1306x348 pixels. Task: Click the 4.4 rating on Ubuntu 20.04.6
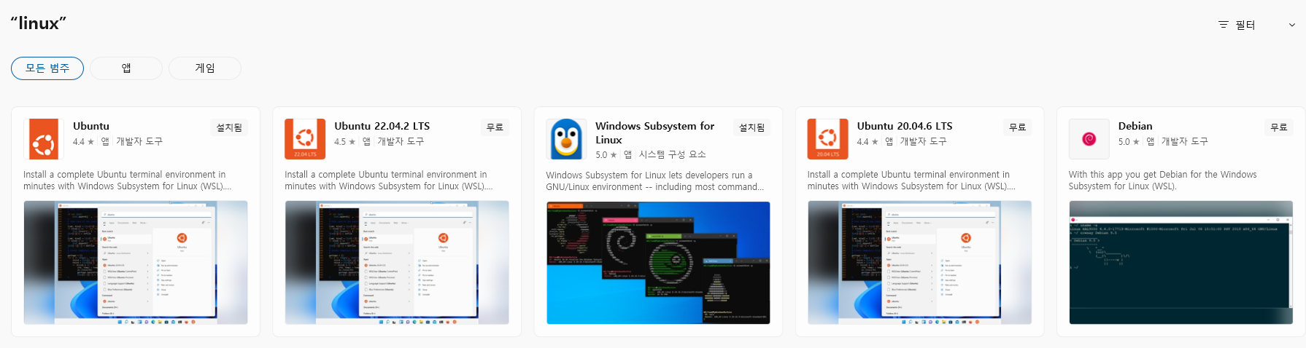(x=867, y=142)
